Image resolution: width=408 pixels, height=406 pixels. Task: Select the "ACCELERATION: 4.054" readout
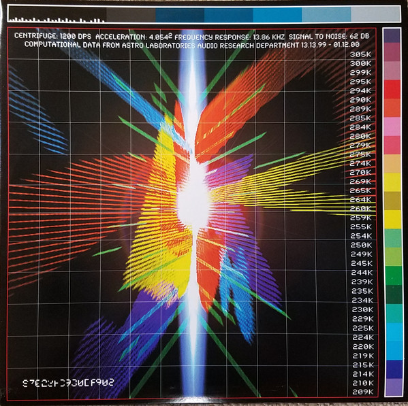135,37
